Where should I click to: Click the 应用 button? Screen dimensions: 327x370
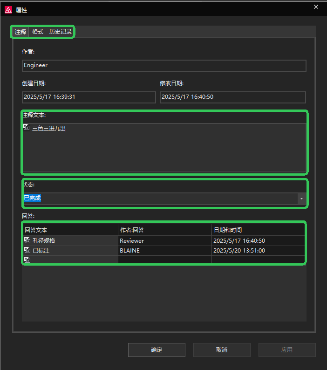(x=287, y=349)
